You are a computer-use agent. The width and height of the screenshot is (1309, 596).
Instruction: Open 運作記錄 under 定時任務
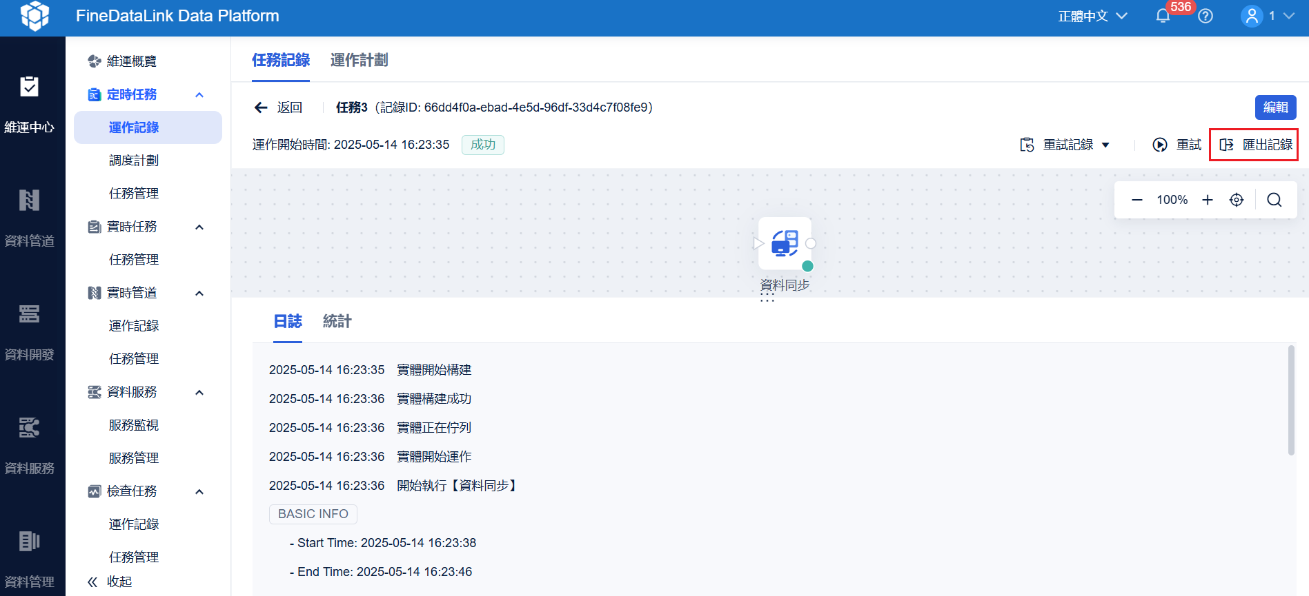[148, 127]
